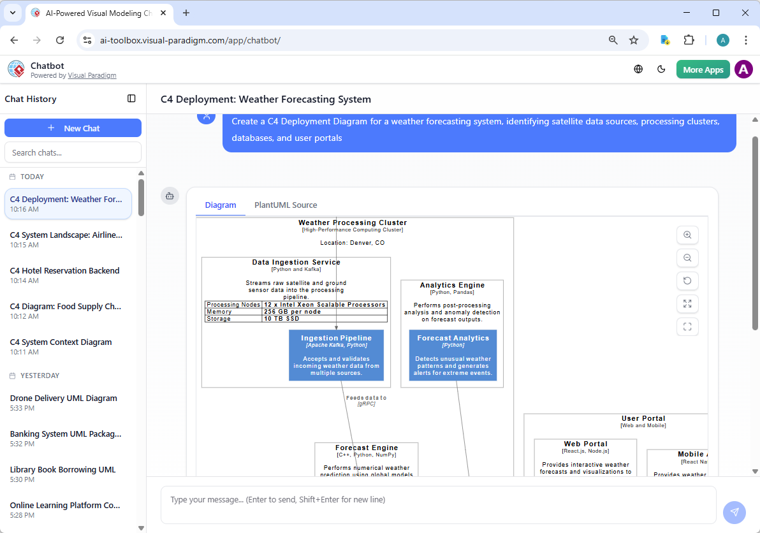Open the language globe icon in the header
Viewport: 760px width, 533px height.
(638, 69)
